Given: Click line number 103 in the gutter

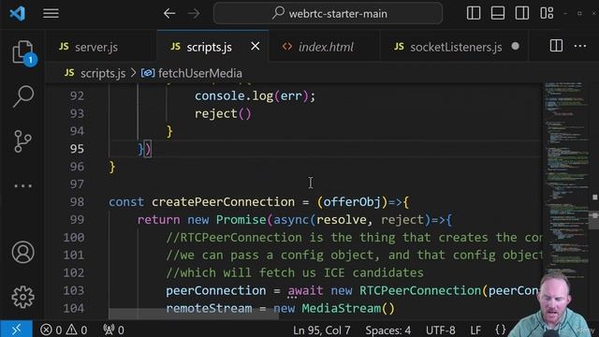Looking at the screenshot, I should [x=74, y=291].
